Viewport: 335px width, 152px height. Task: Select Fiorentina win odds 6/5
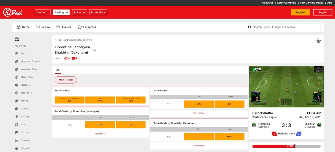pos(70,100)
